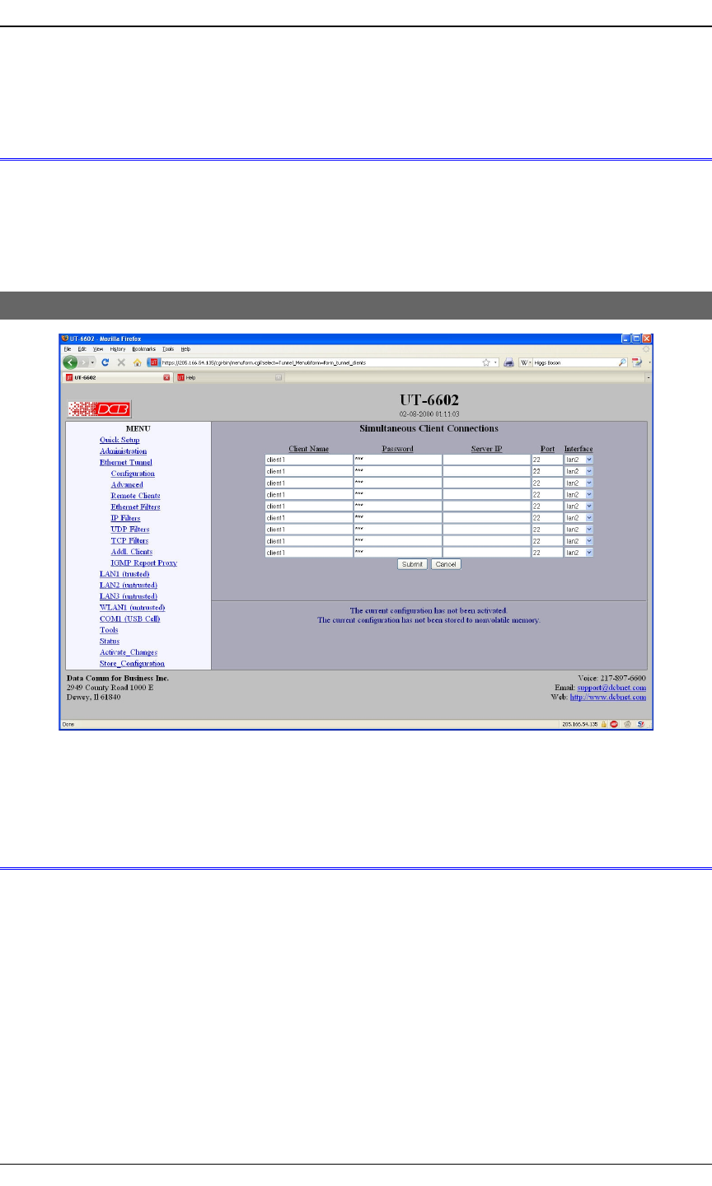This screenshot has width=712, height=1186.
Task: Click the address bar URL field
Action: click(x=318, y=362)
